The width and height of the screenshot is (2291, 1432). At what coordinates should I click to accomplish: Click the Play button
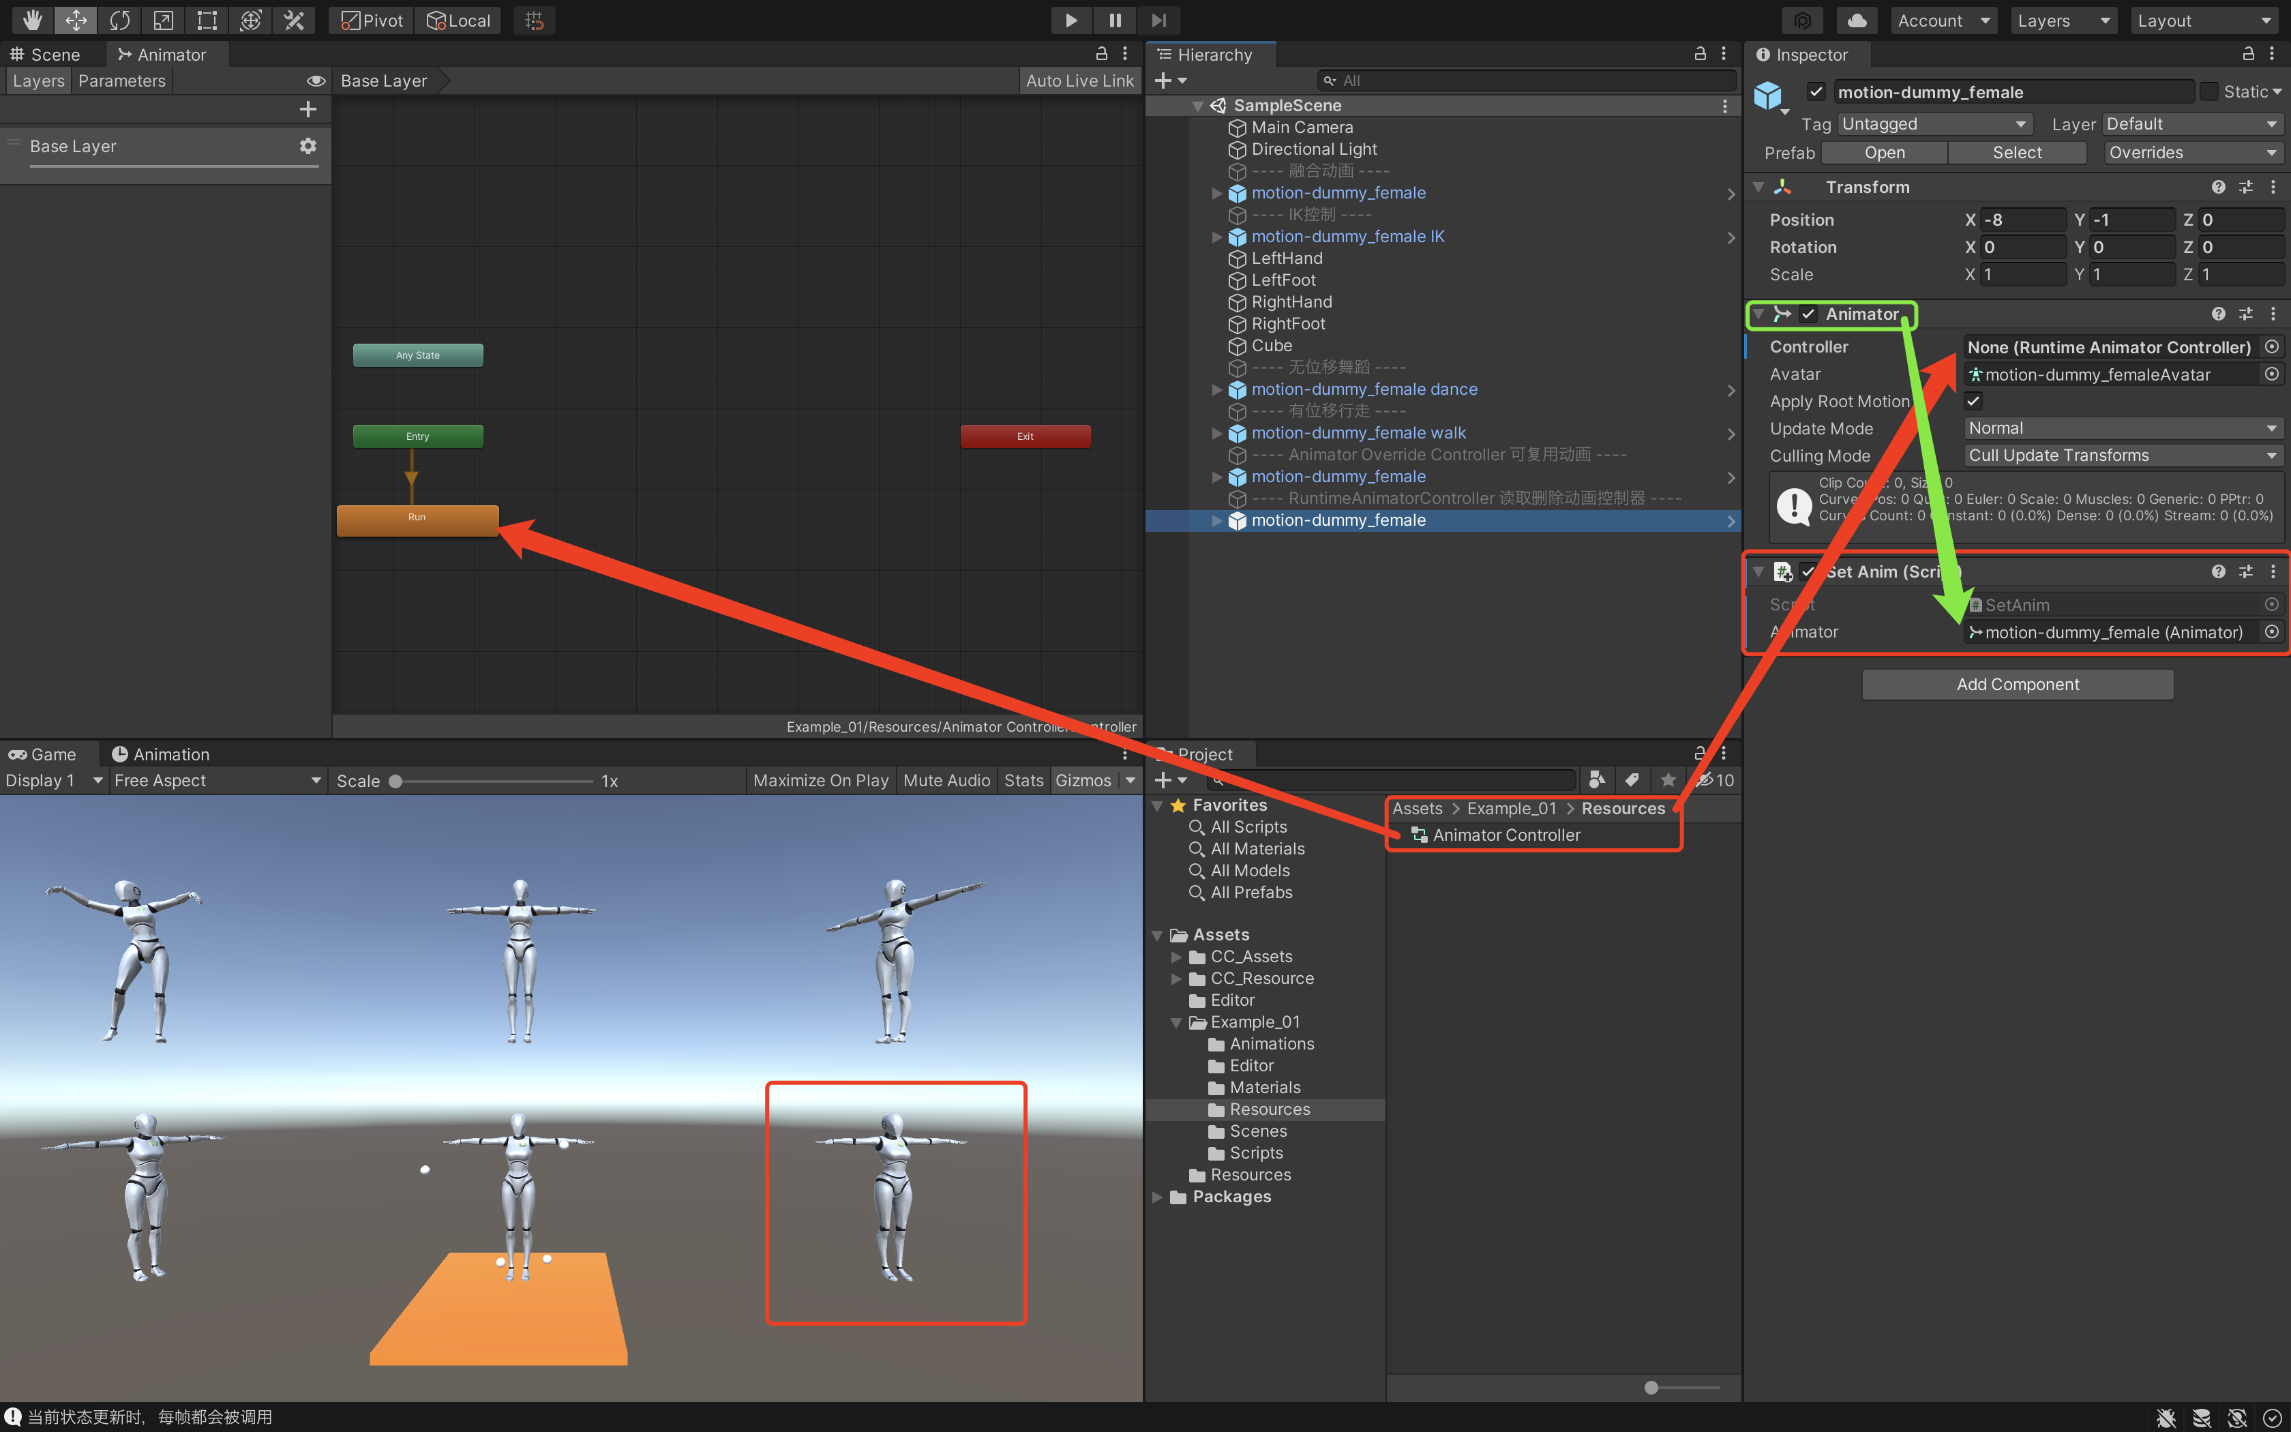(x=1070, y=20)
